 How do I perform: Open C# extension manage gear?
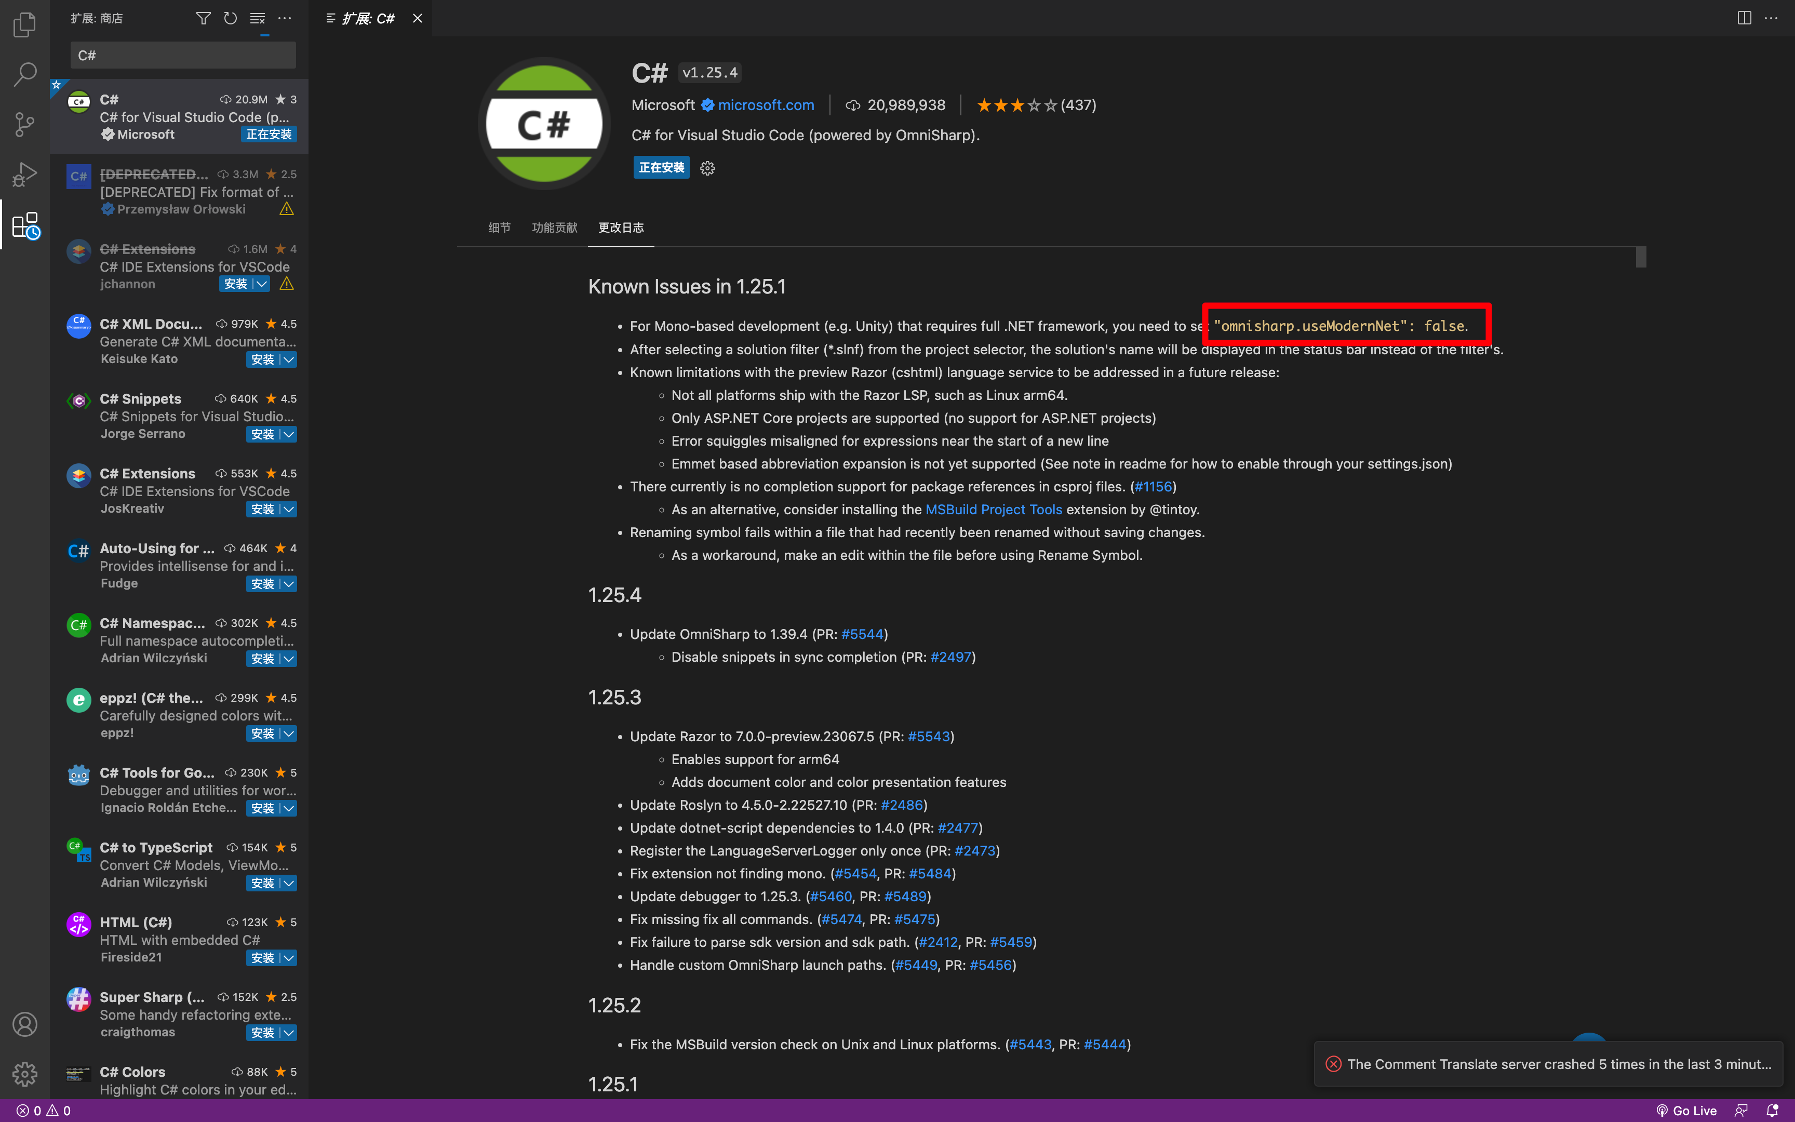click(707, 168)
